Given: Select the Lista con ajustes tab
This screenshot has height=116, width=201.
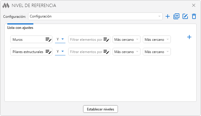Looking at the screenshot, I should click(20, 28).
